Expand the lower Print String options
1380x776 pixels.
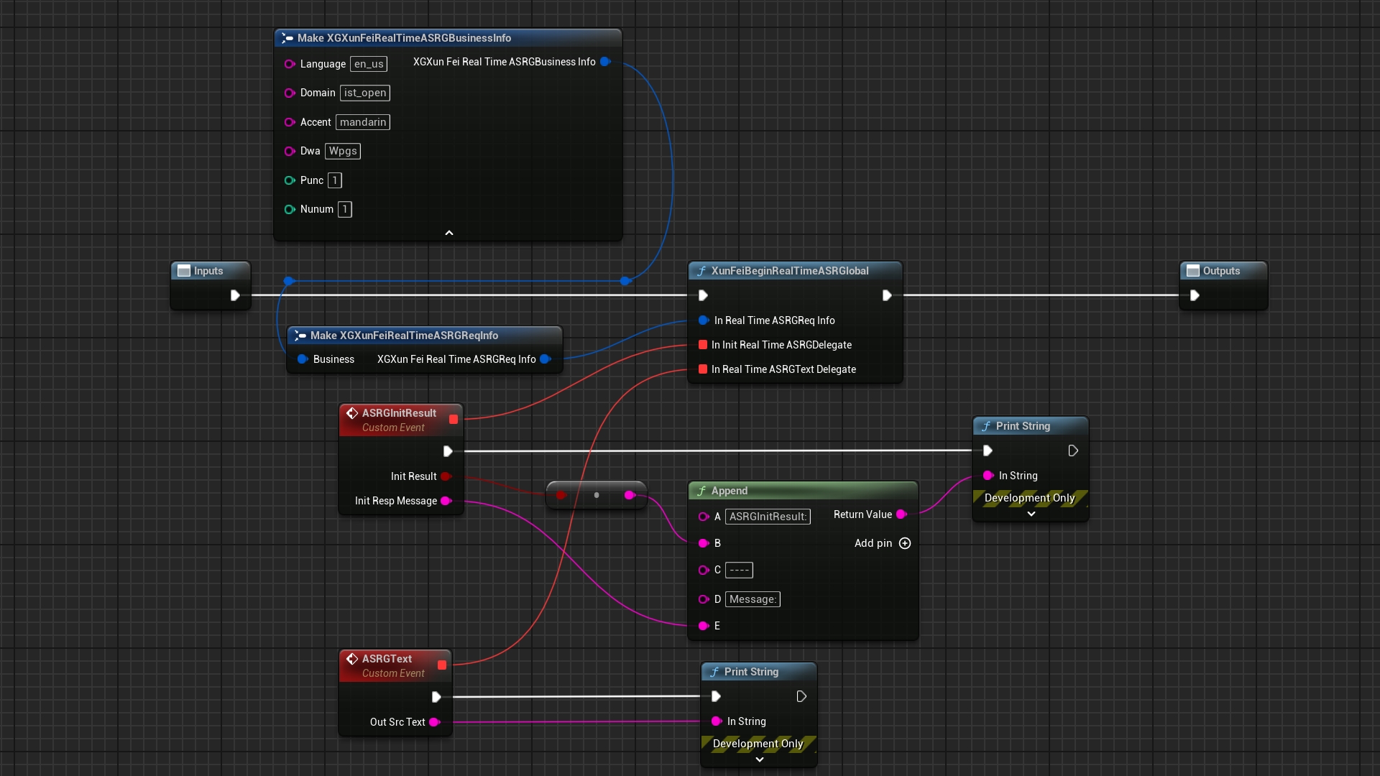point(759,759)
